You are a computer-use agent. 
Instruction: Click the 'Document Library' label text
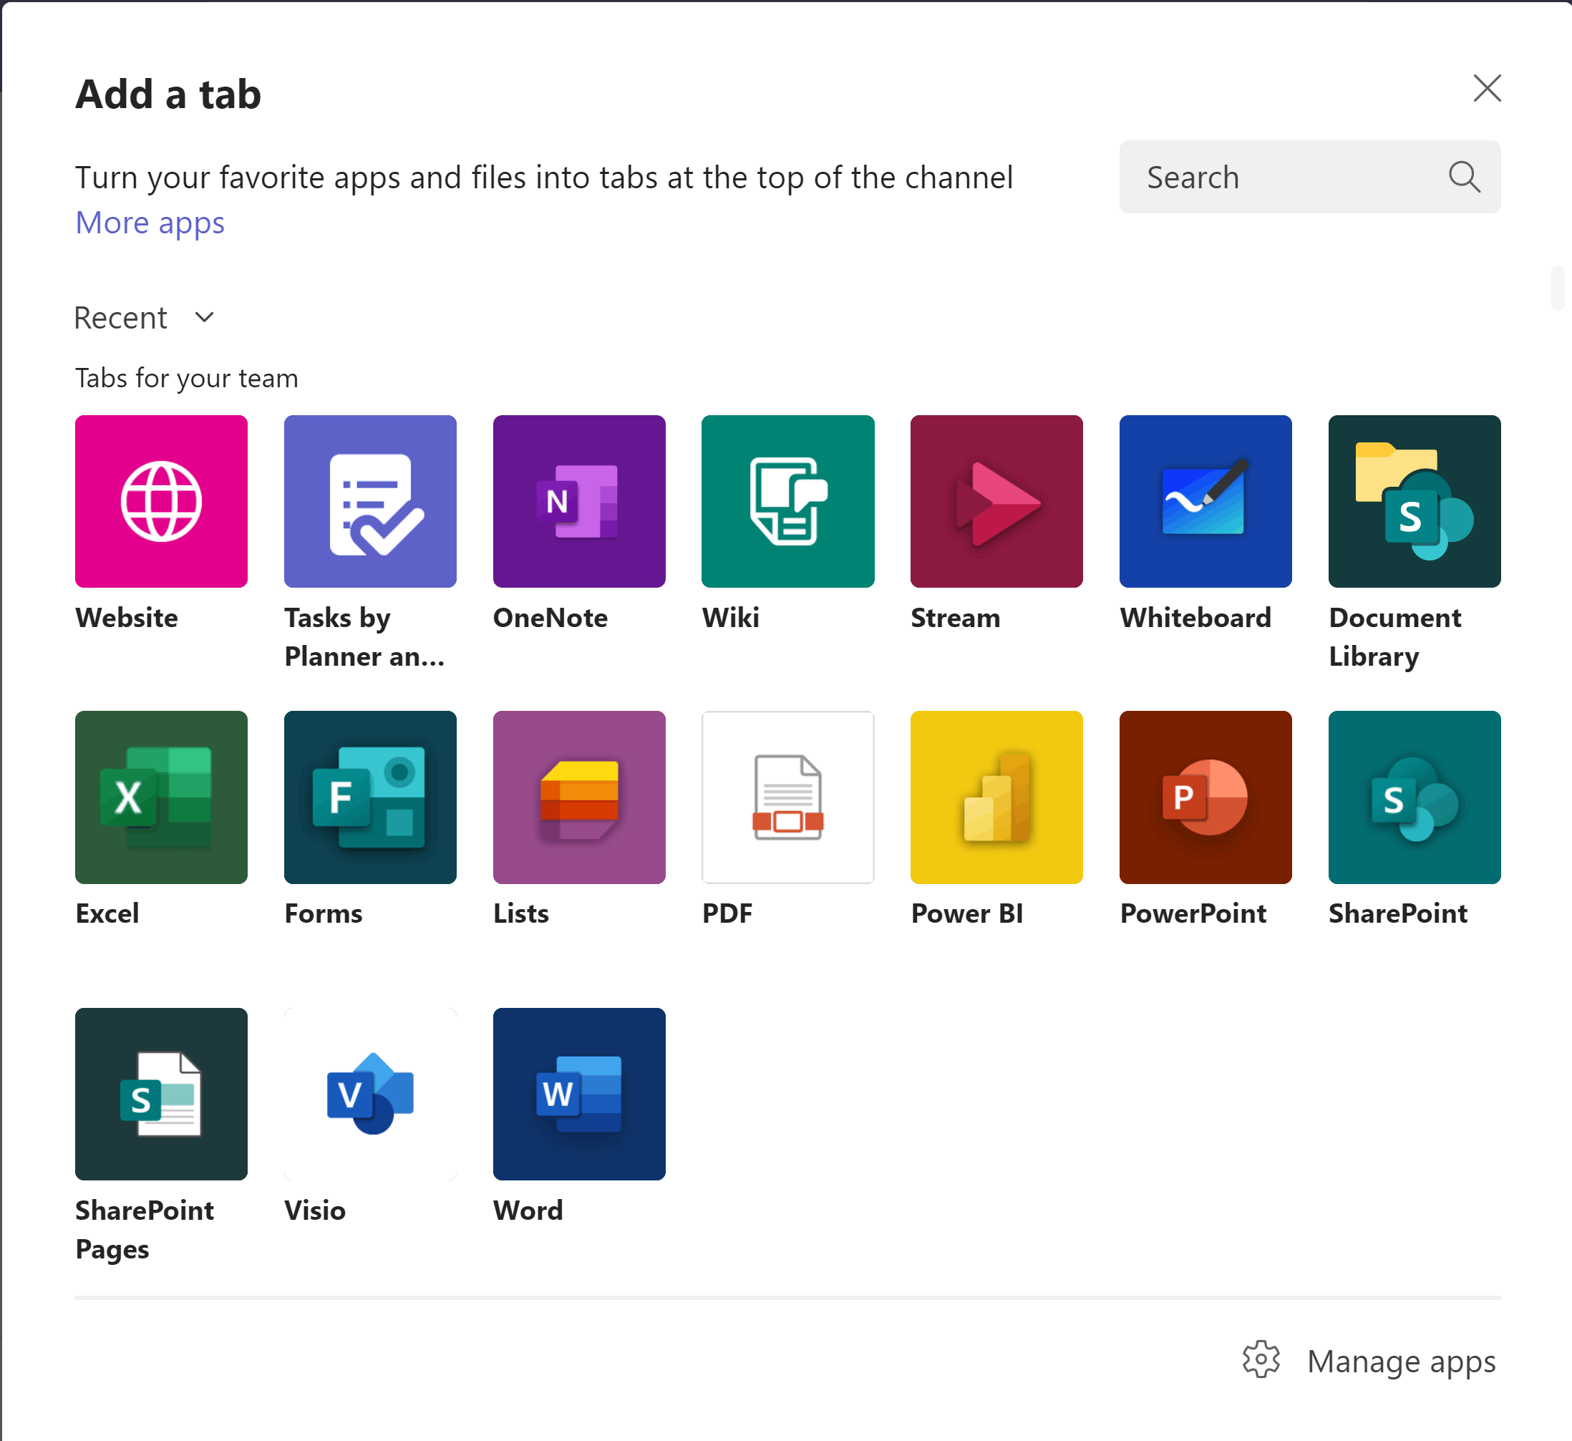[x=1395, y=637]
